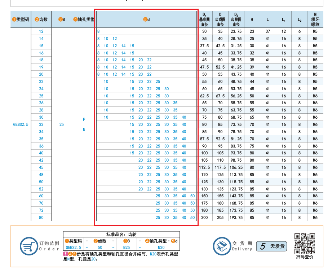Click the 标准品名：齿轮 title

point(121,235)
